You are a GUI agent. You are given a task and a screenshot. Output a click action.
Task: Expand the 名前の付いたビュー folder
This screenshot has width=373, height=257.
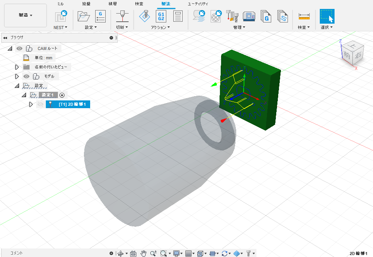point(17,67)
